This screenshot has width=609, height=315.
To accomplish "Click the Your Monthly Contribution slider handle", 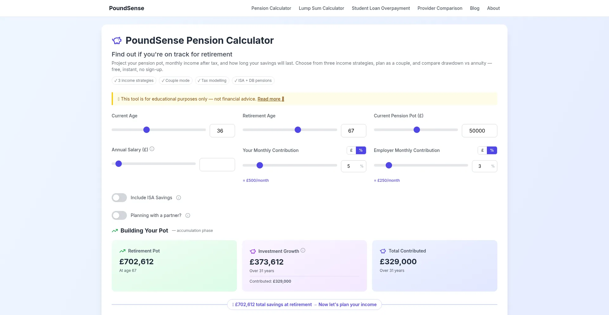I will click(260, 165).
